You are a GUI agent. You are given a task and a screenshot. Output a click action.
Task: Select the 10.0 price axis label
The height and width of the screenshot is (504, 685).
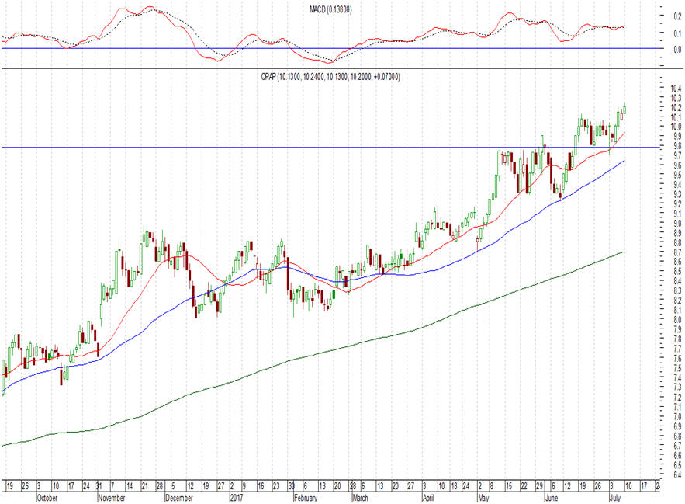[676, 127]
